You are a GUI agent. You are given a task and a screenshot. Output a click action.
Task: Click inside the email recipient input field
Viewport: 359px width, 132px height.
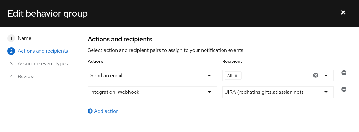(276, 76)
